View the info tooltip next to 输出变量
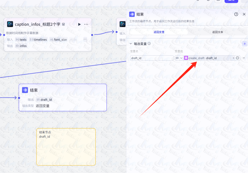This screenshot has width=248, height=173. coord(149,43)
